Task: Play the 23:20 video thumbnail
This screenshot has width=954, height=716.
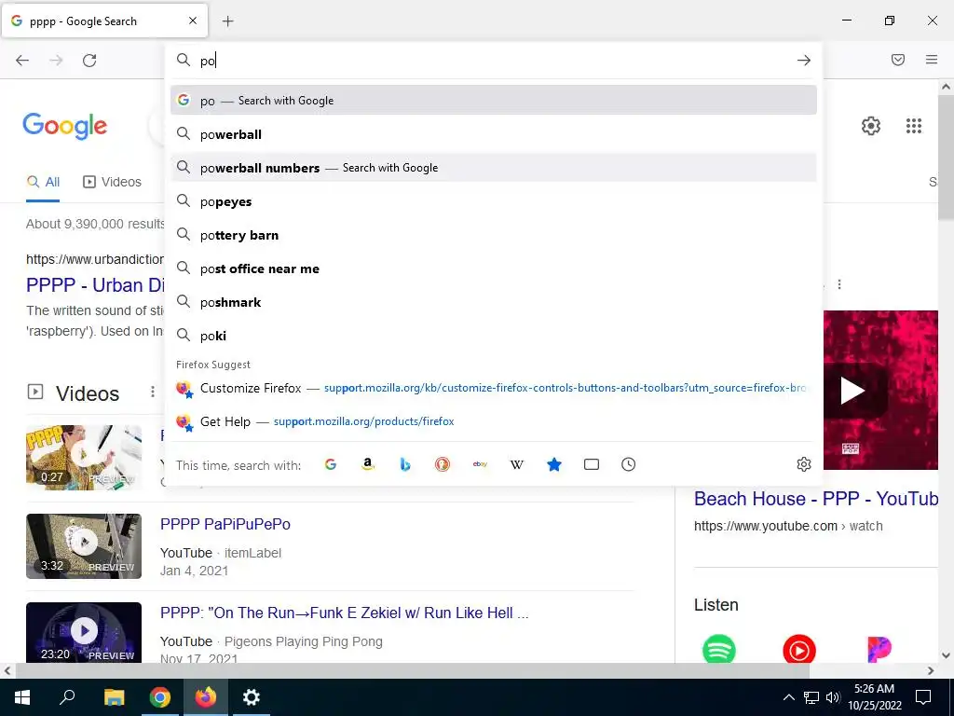Action: tap(84, 632)
